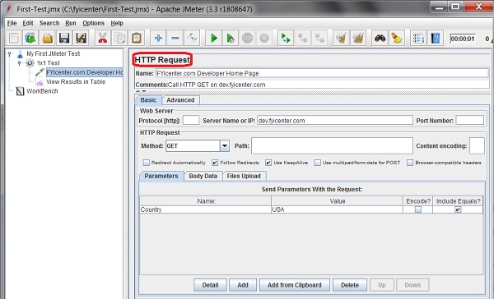Select the Parameters tab
Viewport: 494px width, 299px height.
point(161,176)
